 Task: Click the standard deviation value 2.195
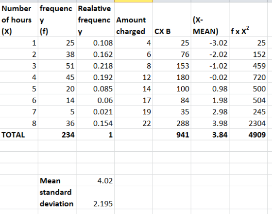coord(95,197)
